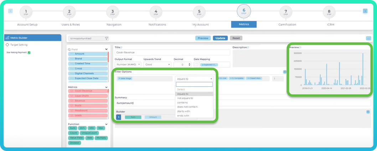This screenshot has height=151, width=377.
Task: Select the Cover-Profit metric item
Action: (x=88, y=96)
